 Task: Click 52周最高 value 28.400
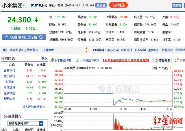coord(124,17)
